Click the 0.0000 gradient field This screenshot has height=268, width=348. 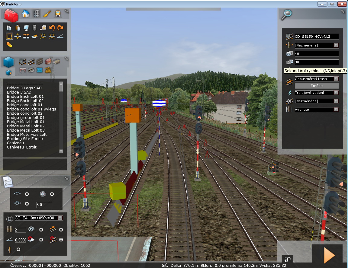point(21,240)
